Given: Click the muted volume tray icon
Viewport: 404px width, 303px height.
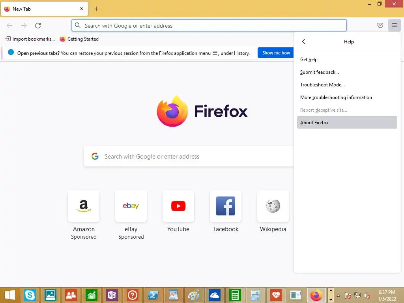Looking at the screenshot, I should [x=367, y=296].
